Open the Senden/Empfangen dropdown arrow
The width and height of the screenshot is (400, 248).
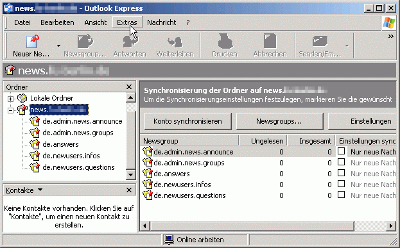(347, 46)
